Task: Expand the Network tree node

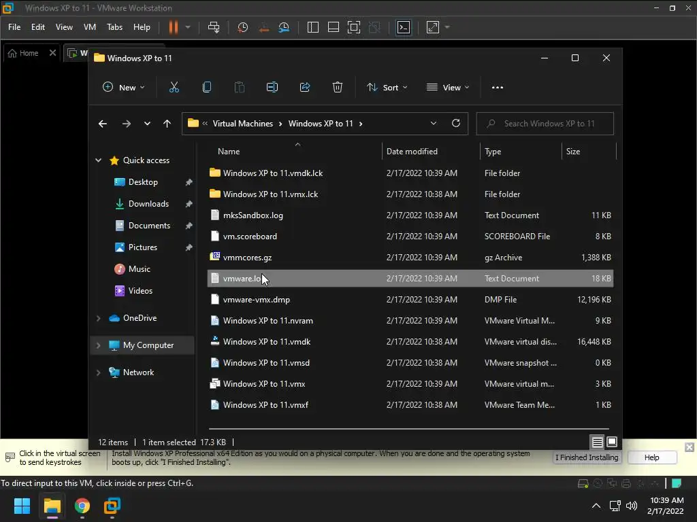Action: tap(98, 373)
